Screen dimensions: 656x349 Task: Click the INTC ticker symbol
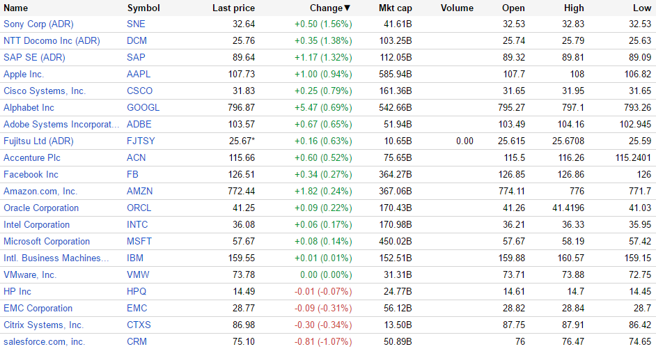coord(138,224)
